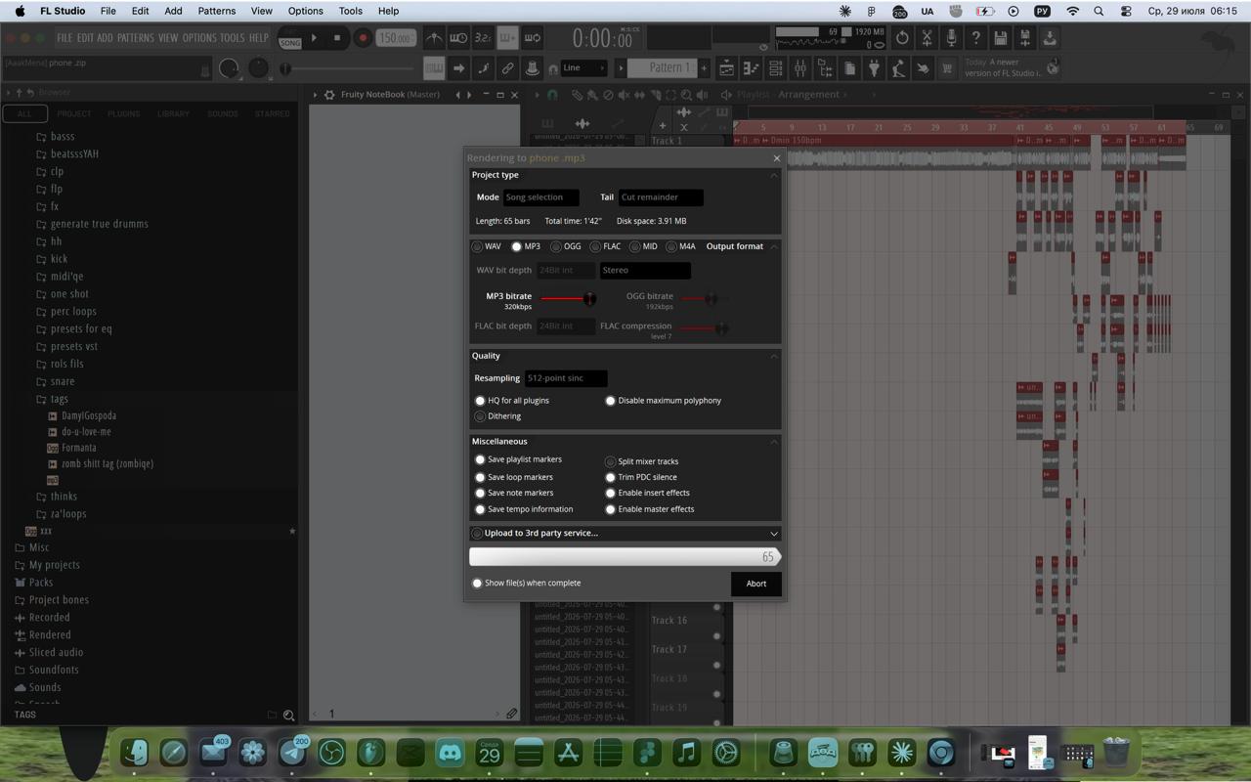The height and width of the screenshot is (782, 1251).
Task: Click the magnet snap icon in Playlist toolbar
Action: coord(552,95)
